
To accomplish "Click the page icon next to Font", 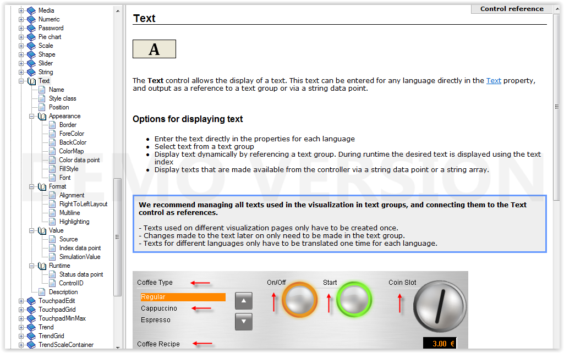I will click(52, 178).
